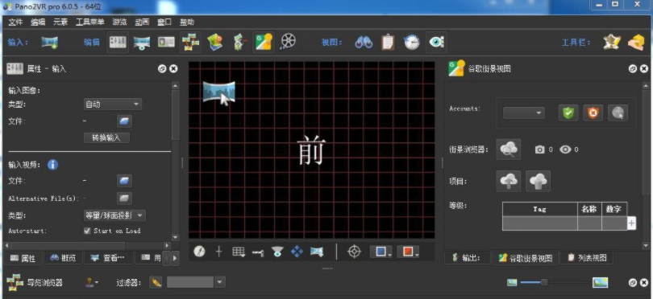The height and width of the screenshot is (299, 653).
Task: Open the 工具菜单 menu
Action: [90, 22]
